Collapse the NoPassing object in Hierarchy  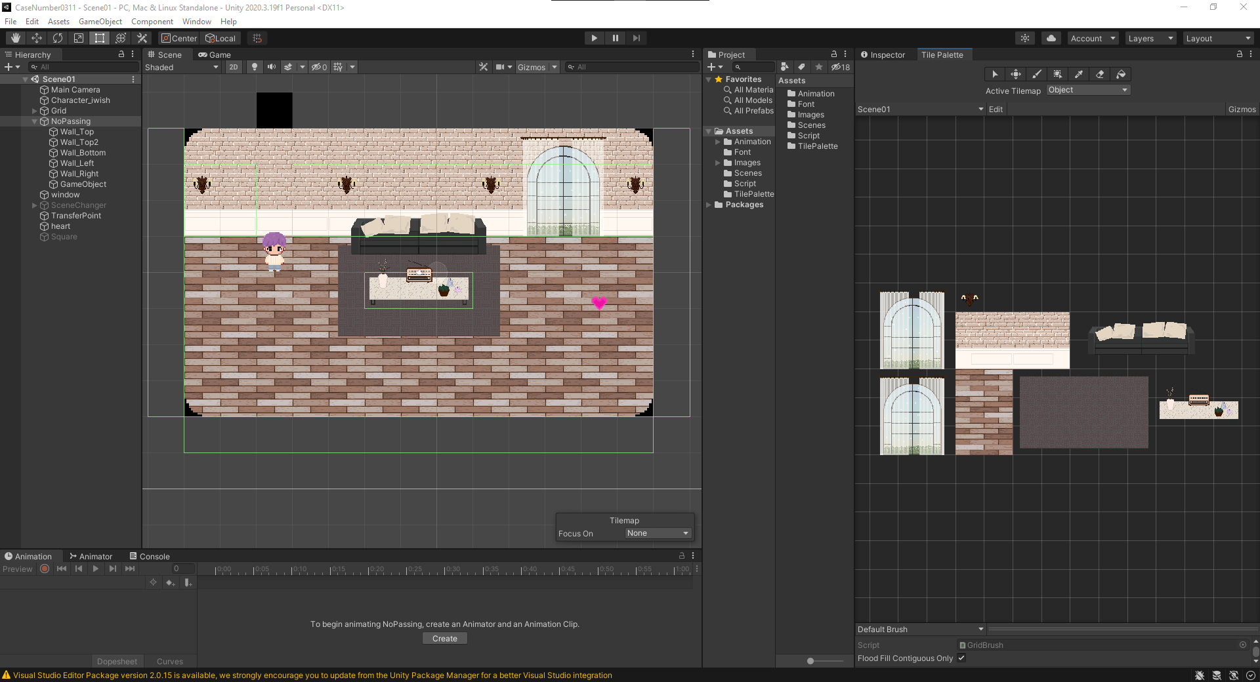pos(35,121)
